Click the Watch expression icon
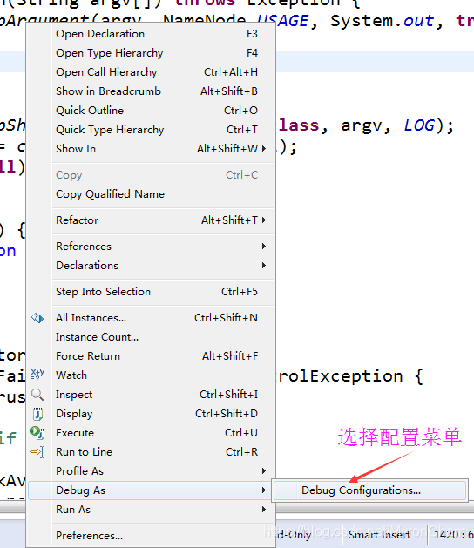The image size is (474, 548). pyautogui.click(x=37, y=375)
